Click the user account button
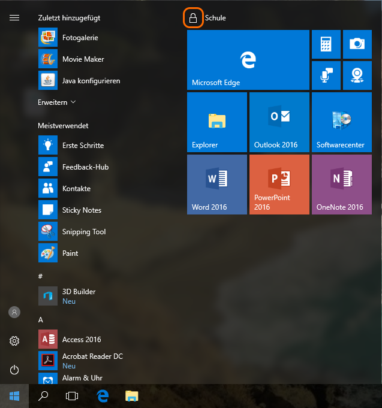 click(x=14, y=312)
